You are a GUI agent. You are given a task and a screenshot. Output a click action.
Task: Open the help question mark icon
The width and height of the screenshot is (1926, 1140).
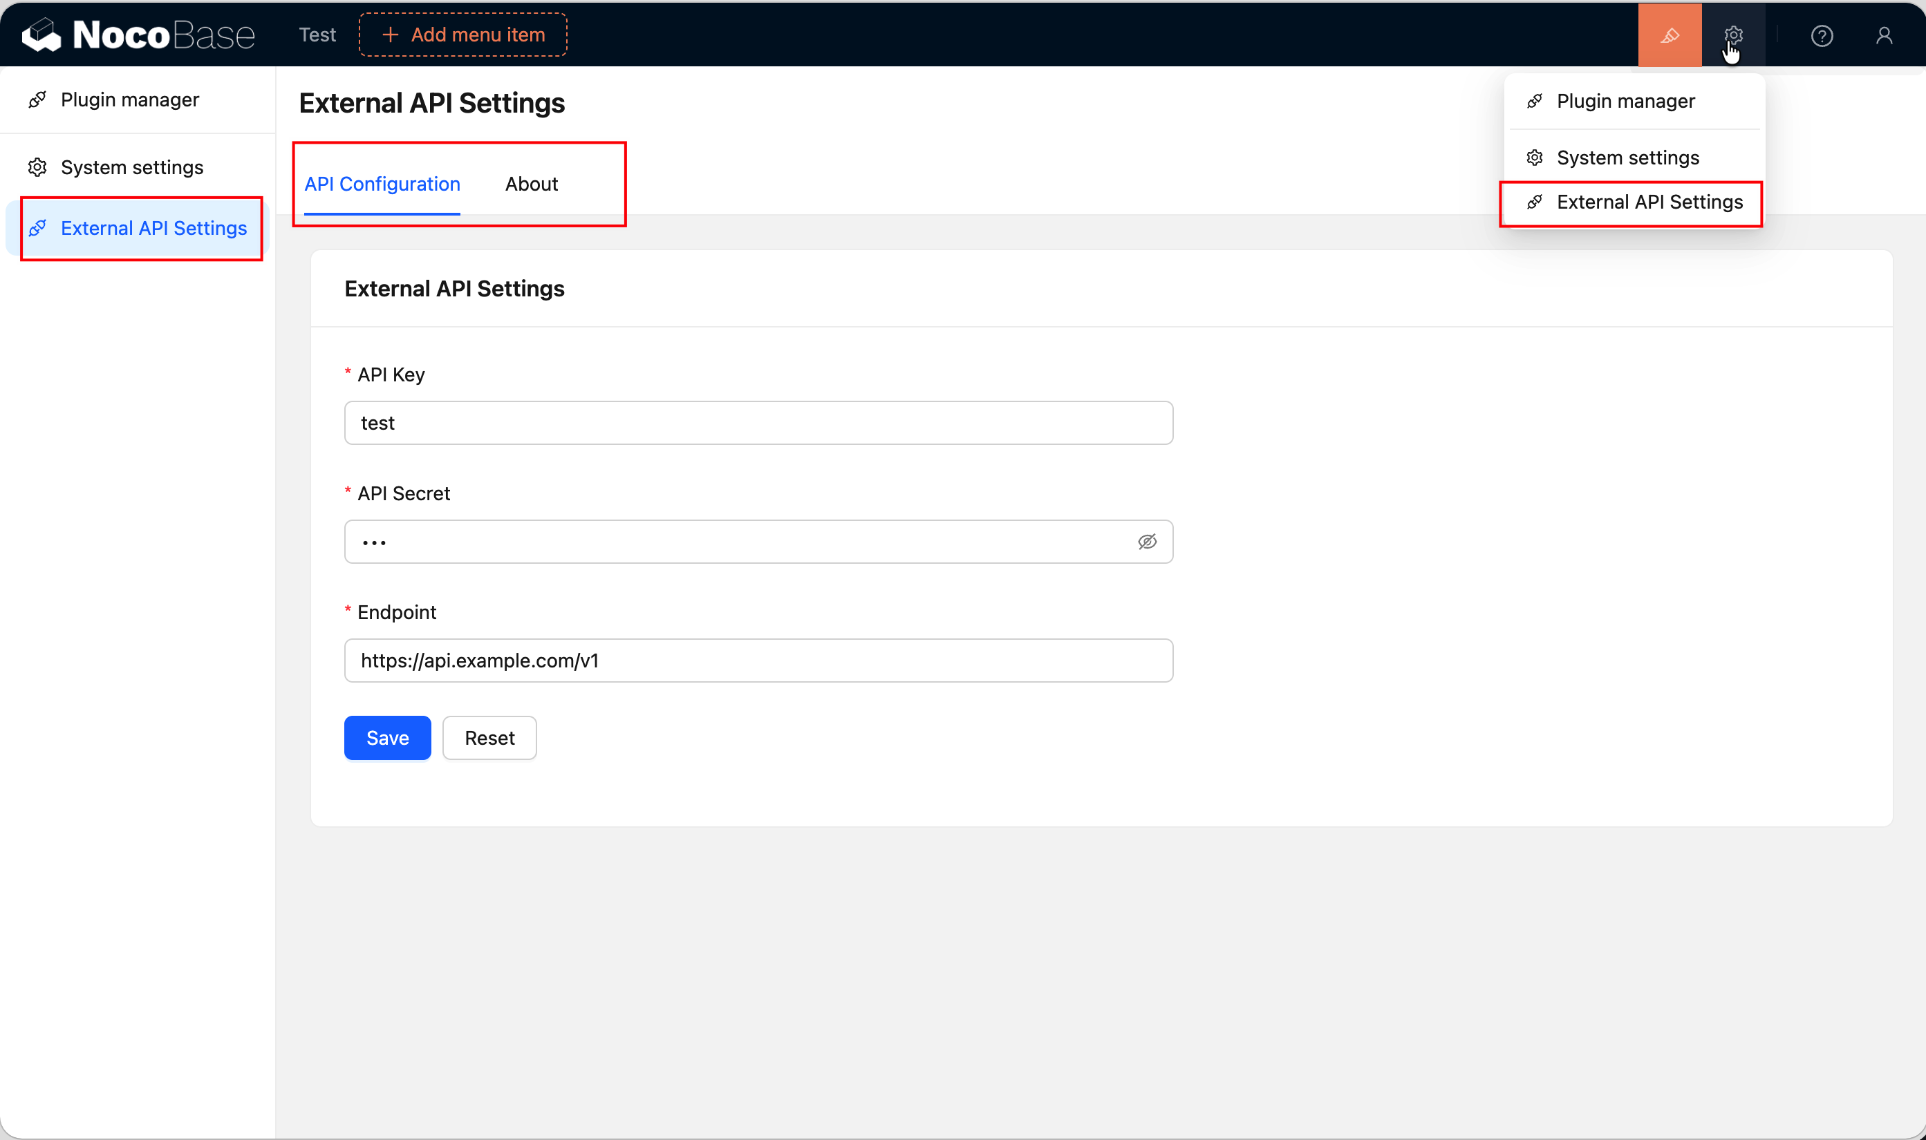click(x=1822, y=35)
